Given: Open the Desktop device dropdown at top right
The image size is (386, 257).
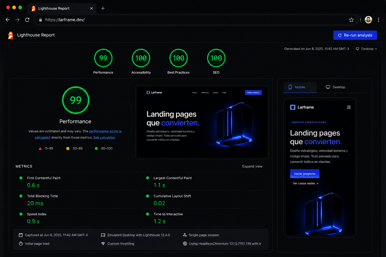Looking at the screenshot, I should coord(366,49).
